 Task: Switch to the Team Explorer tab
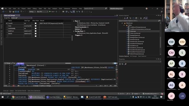[142, 56]
